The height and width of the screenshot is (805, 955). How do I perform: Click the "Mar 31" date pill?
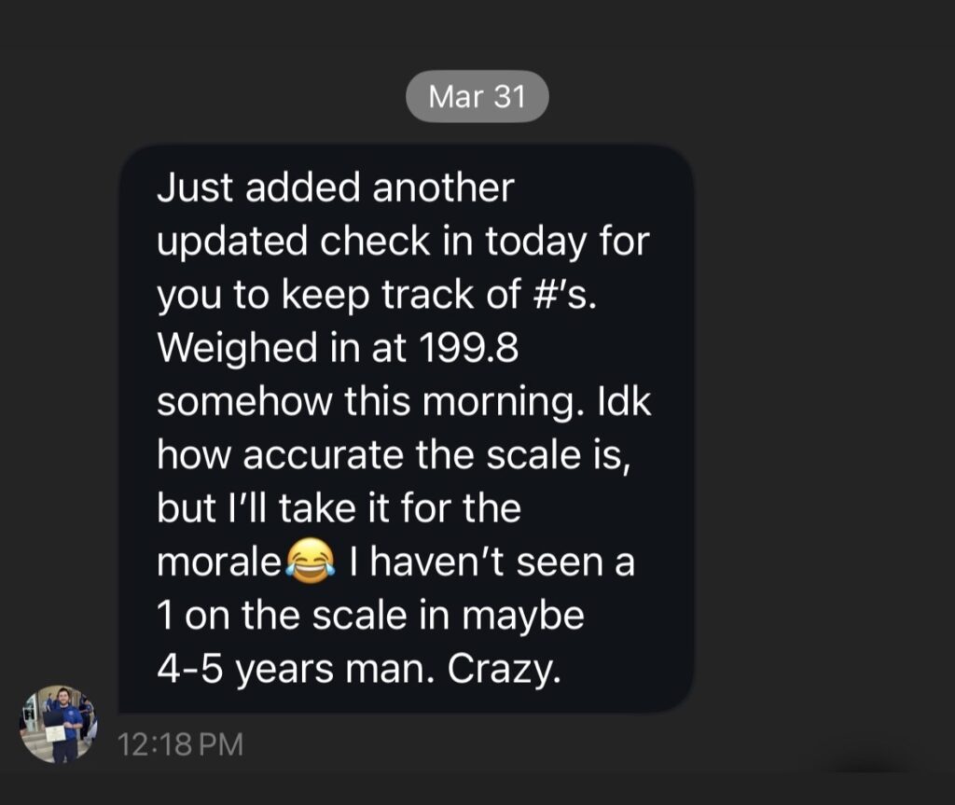pos(477,96)
